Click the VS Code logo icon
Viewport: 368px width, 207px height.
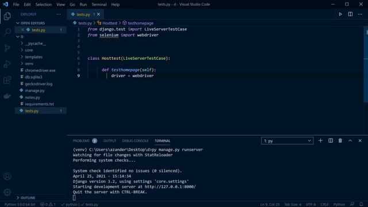(5, 4)
